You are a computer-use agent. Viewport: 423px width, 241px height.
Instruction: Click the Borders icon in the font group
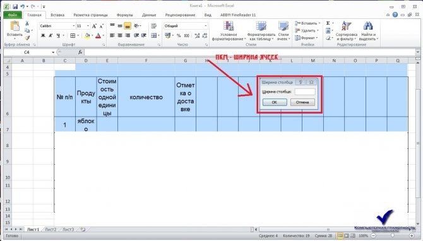click(x=73, y=35)
